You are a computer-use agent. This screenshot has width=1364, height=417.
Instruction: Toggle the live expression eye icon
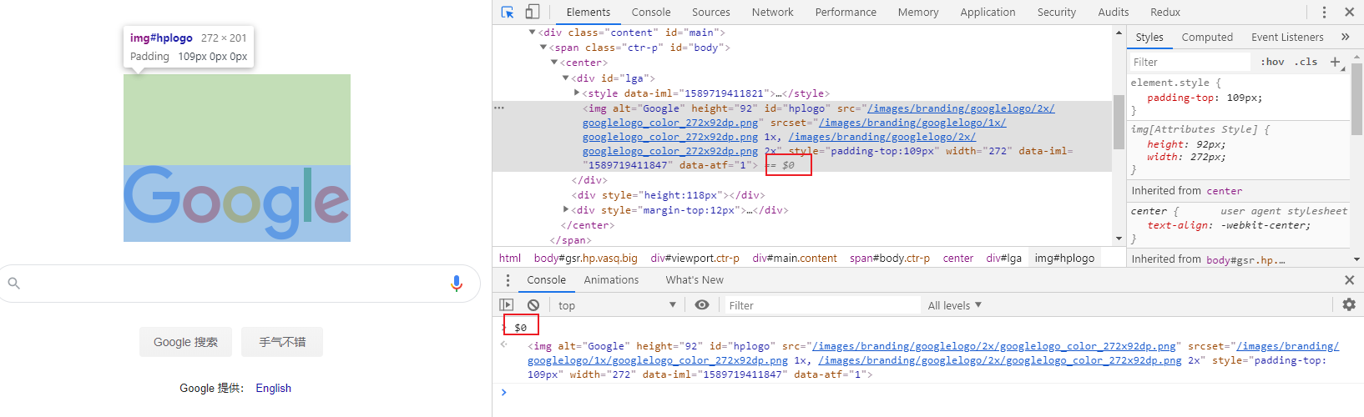tap(702, 305)
